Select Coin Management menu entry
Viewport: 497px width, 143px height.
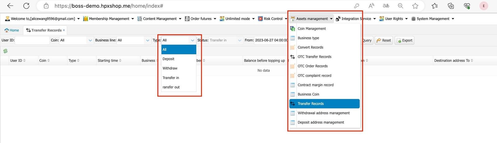pyautogui.click(x=312, y=29)
